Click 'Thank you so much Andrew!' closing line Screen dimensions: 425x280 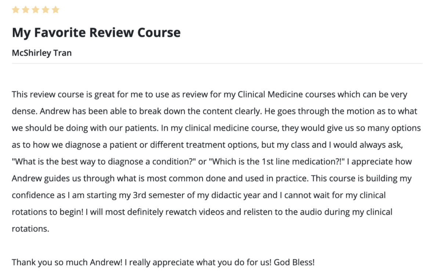click(x=67, y=263)
